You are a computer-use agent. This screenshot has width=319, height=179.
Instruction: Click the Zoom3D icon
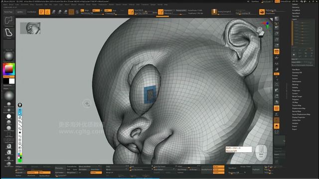tap(277, 96)
